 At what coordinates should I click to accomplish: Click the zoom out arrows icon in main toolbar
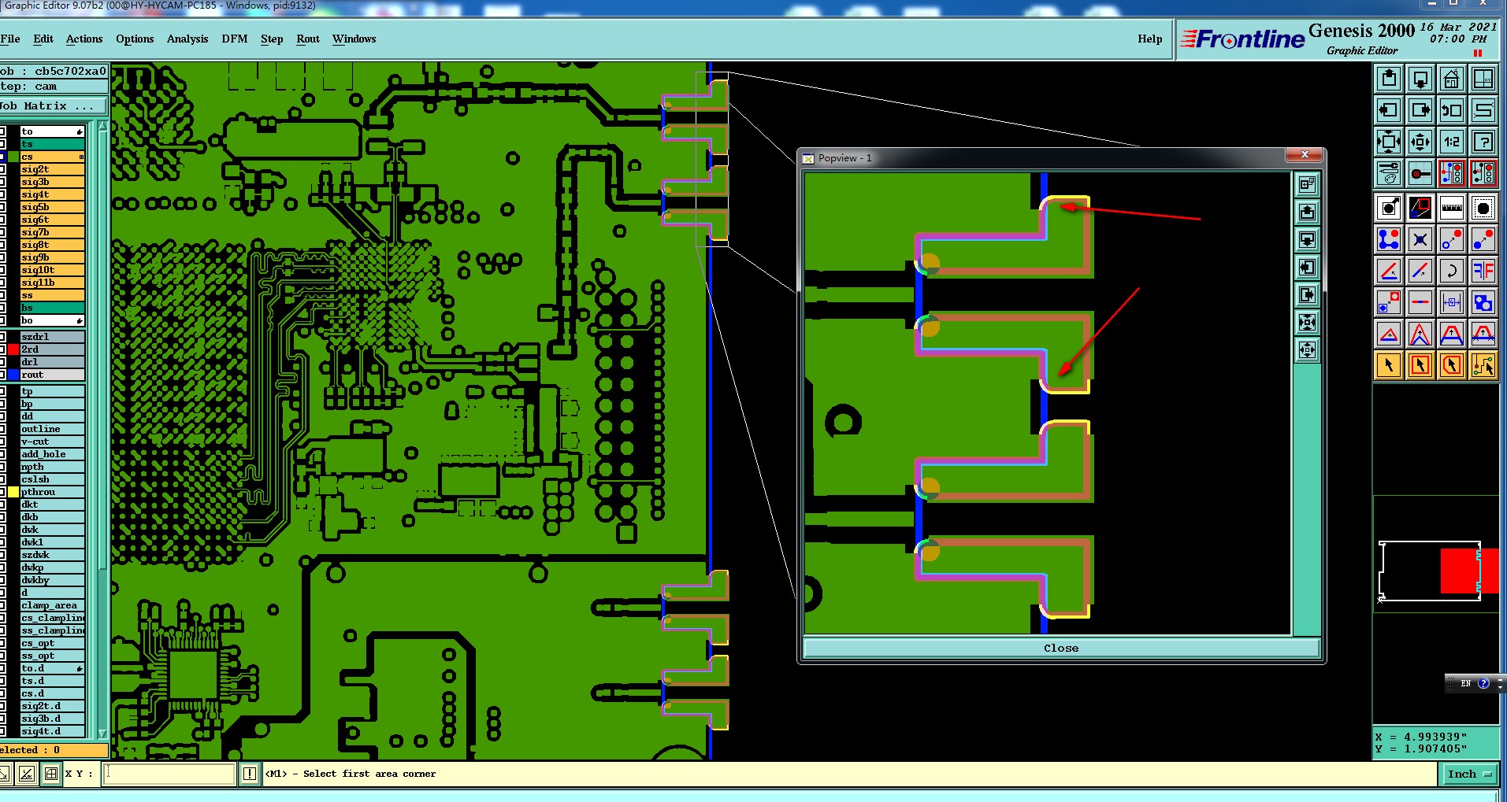[x=1420, y=142]
